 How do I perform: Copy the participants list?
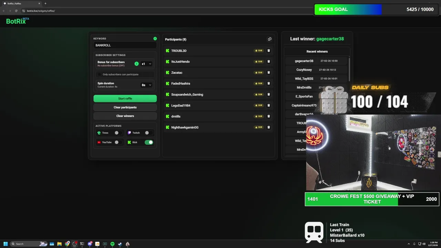pyautogui.click(x=269, y=39)
